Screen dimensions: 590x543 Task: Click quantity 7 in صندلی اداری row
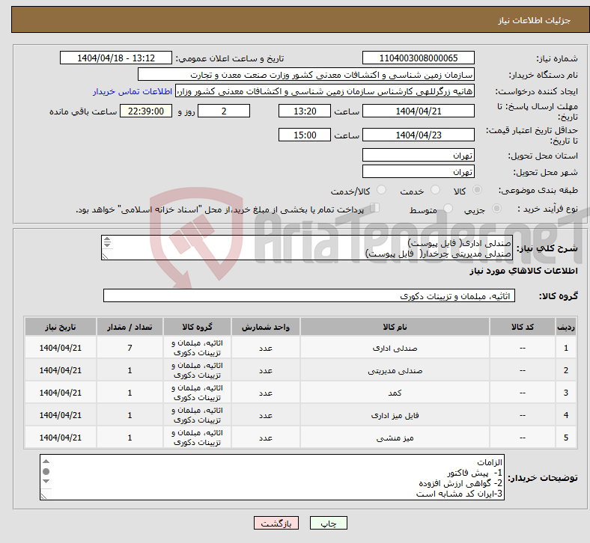(x=130, y=348)
